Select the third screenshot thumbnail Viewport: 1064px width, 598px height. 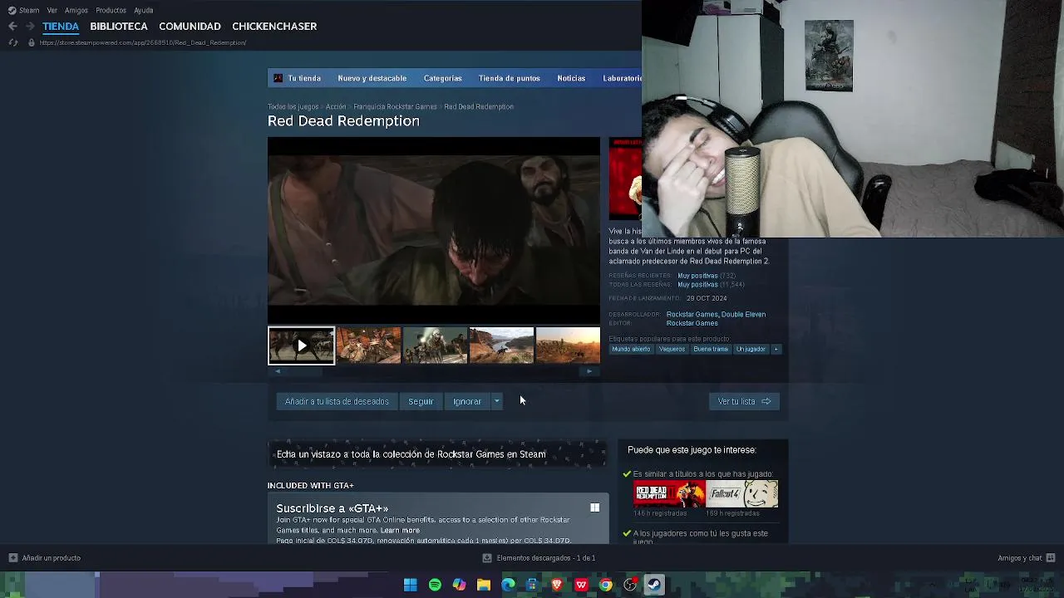click(435, 346)
